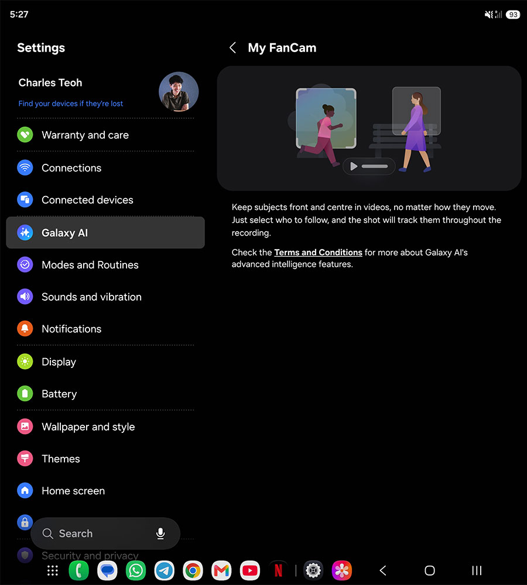Select Home screen menu entry
The height and width of the screenshot is (585, 527).
[105, 491]
